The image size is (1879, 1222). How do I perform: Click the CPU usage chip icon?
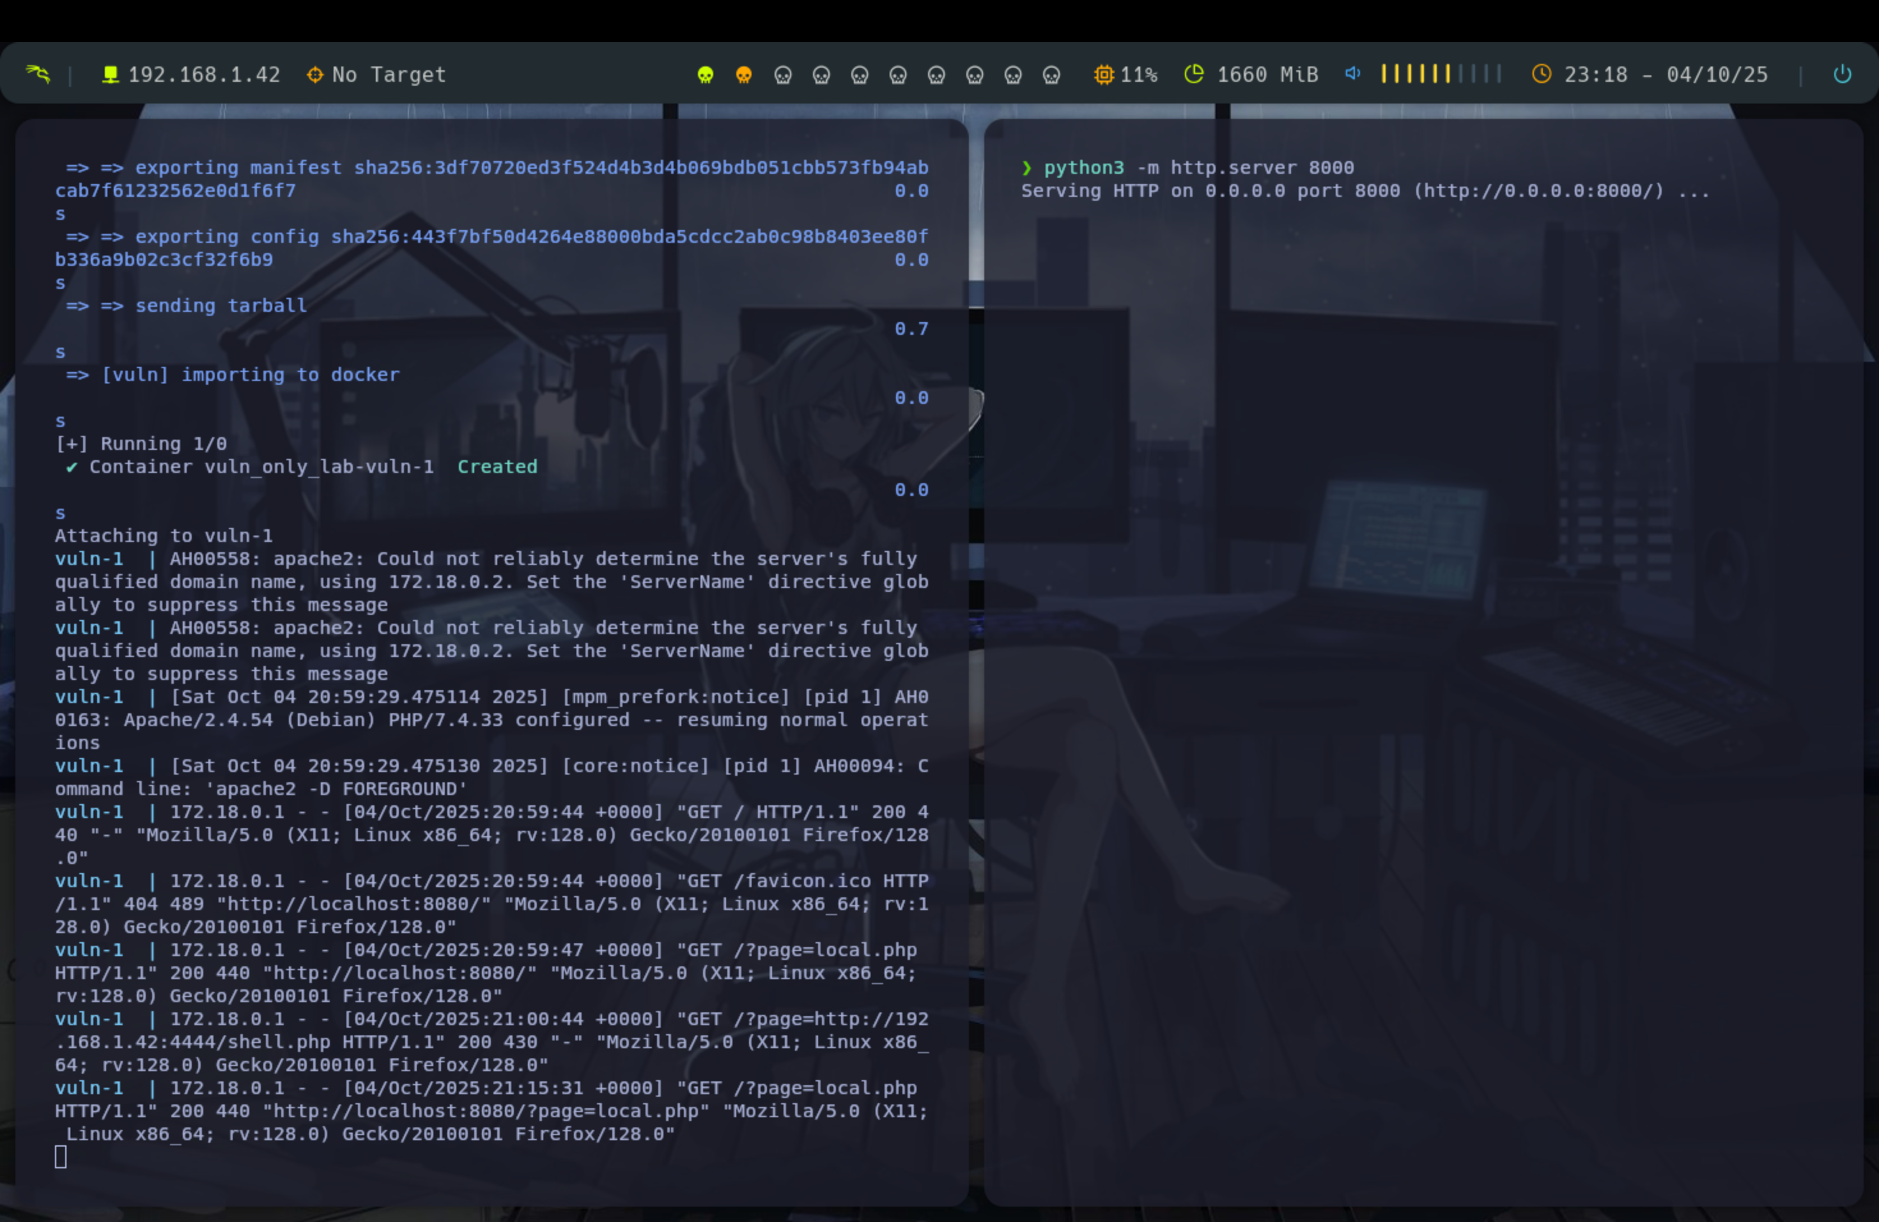[1103, 75]
